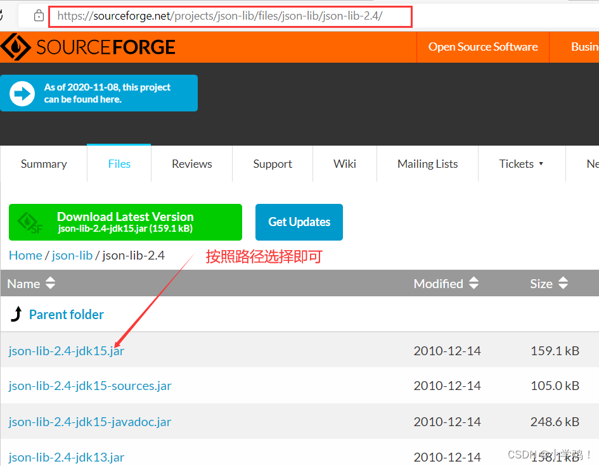
Task: Go to json-lib breadcrumb link
Action: coord(72,255)
